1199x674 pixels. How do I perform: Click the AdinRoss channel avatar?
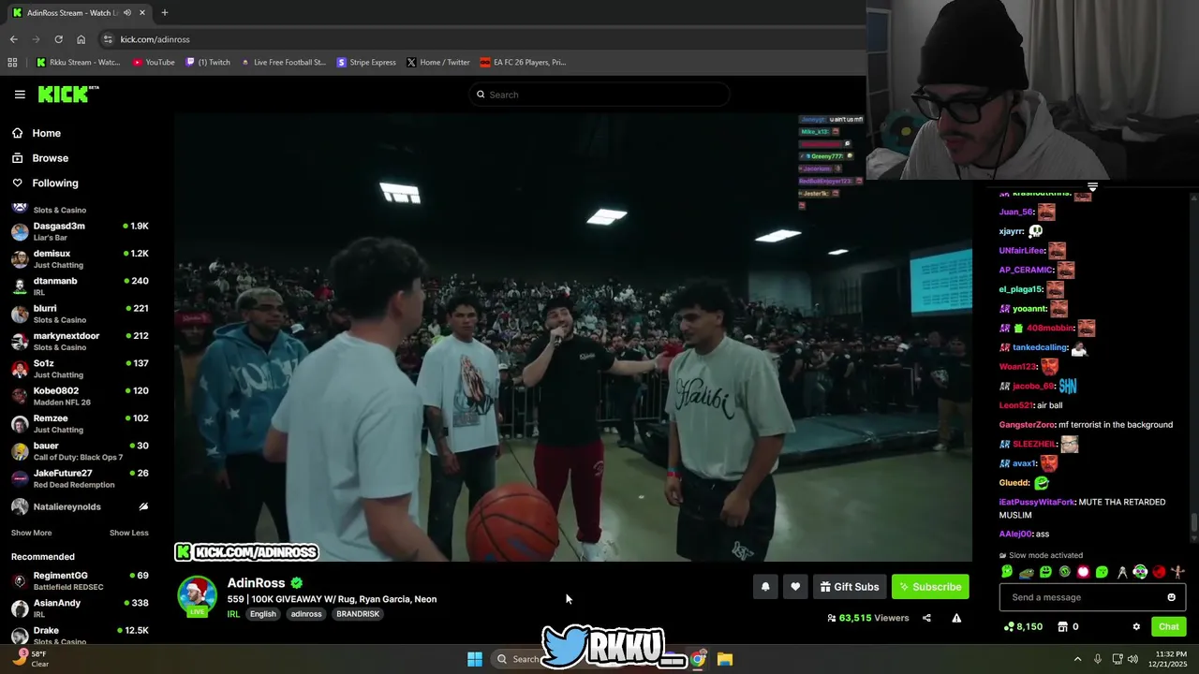point(197,596)
